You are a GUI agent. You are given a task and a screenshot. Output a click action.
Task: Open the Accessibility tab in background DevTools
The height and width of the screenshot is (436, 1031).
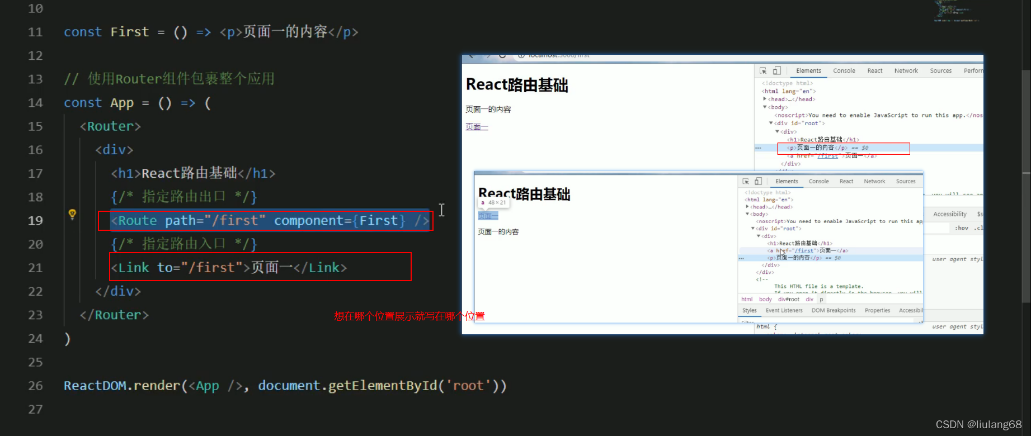point(950,214)
